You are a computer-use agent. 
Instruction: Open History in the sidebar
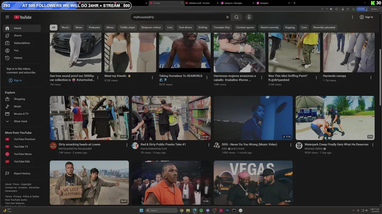point(22,58)
